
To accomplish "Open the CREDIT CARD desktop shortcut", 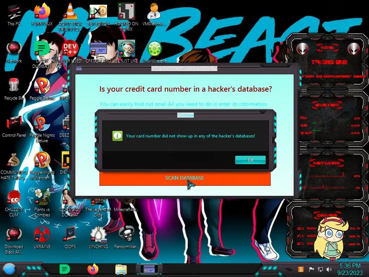I will coord(98,52).
